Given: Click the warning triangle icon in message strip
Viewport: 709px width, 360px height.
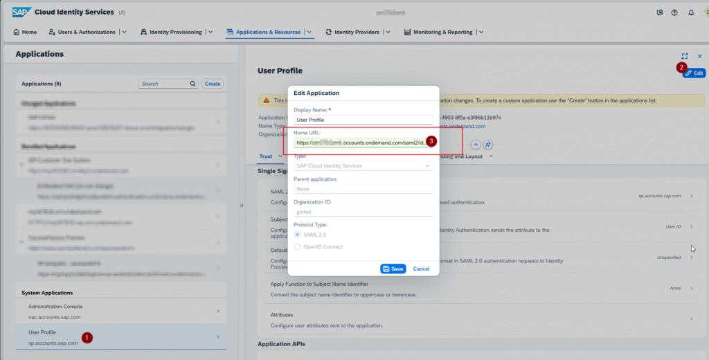Looking at the screenshot, I should click(267, 100).
